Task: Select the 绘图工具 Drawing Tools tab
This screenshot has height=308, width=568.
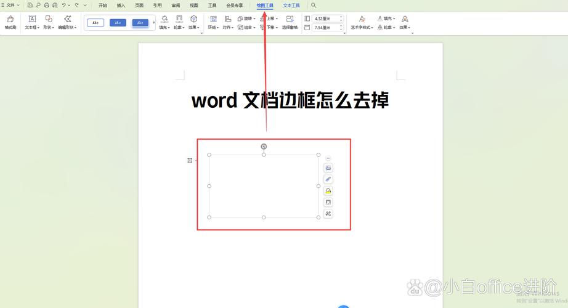Action: coord(265,6)
